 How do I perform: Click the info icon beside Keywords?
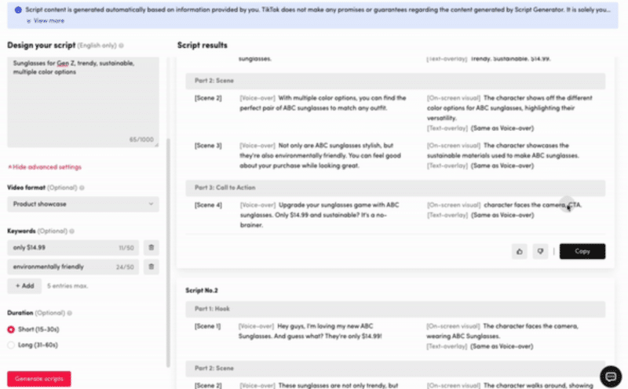tap(71, 231)
